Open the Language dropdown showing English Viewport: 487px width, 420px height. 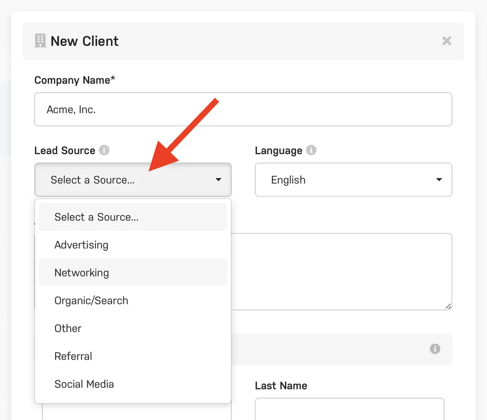coord(353,180)
